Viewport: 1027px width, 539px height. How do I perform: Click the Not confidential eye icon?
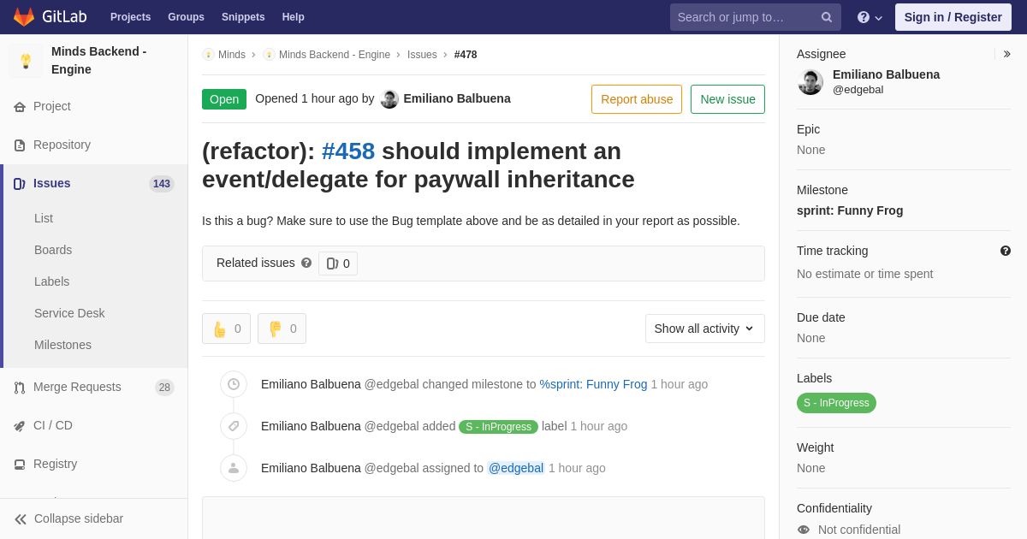(x=803, y=530)
